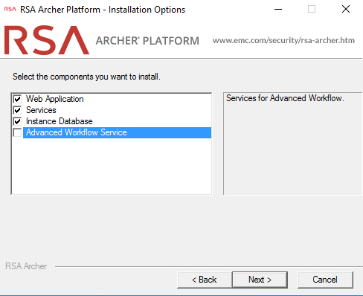The image size is (363, 296).
Task: Cancel the installation
Action: pyautogui.click(x=325, y=280)
